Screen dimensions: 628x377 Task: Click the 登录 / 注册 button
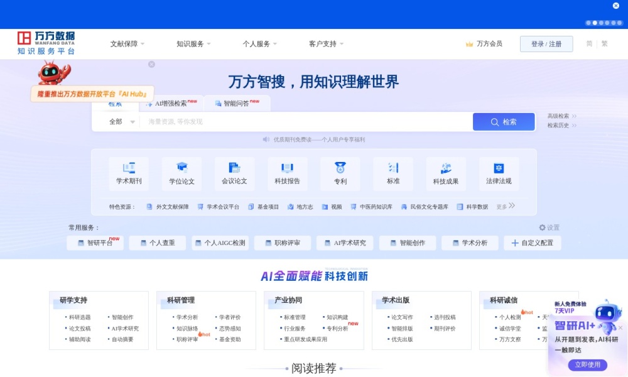[546, 44]
